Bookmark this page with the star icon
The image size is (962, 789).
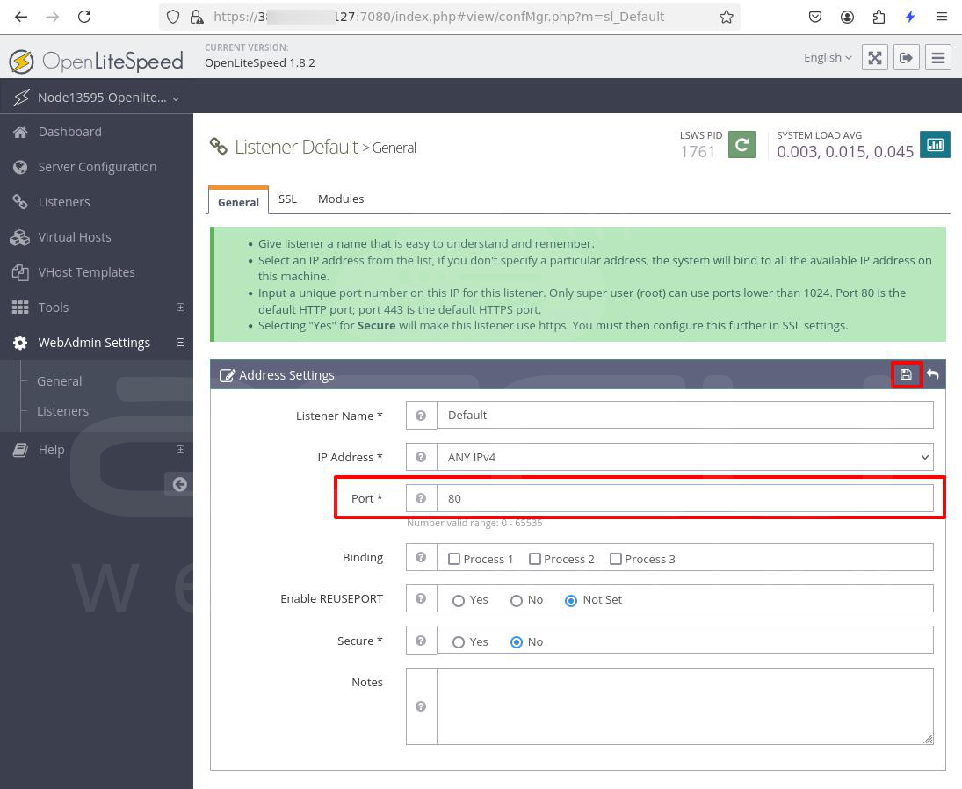(727, 17)
